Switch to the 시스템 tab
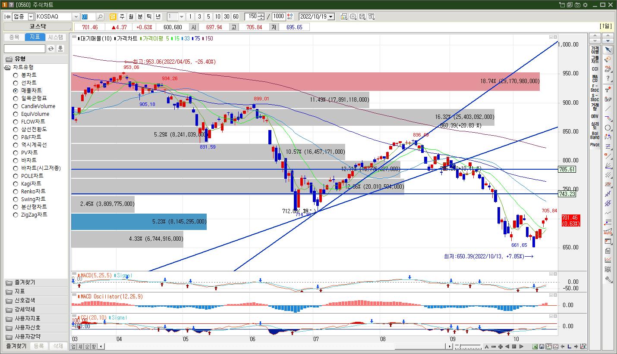The width and height of the screenshot is (617, 354). click(56, 37)
